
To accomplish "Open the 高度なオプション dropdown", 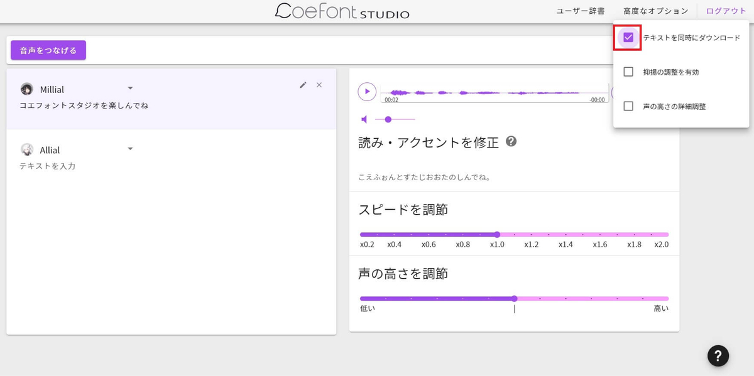I will click(x=655, y=10).
